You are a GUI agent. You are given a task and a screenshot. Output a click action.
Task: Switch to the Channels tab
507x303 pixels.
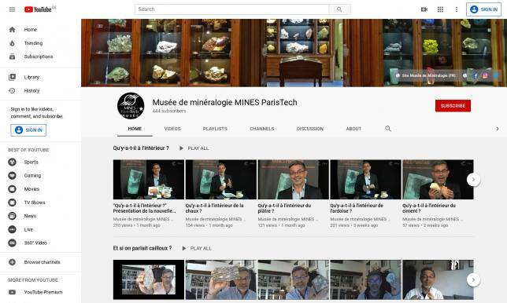pos(262,129)
